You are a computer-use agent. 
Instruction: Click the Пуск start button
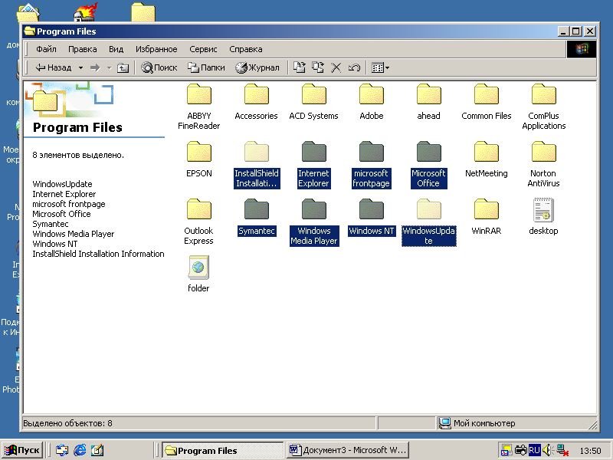22,450
